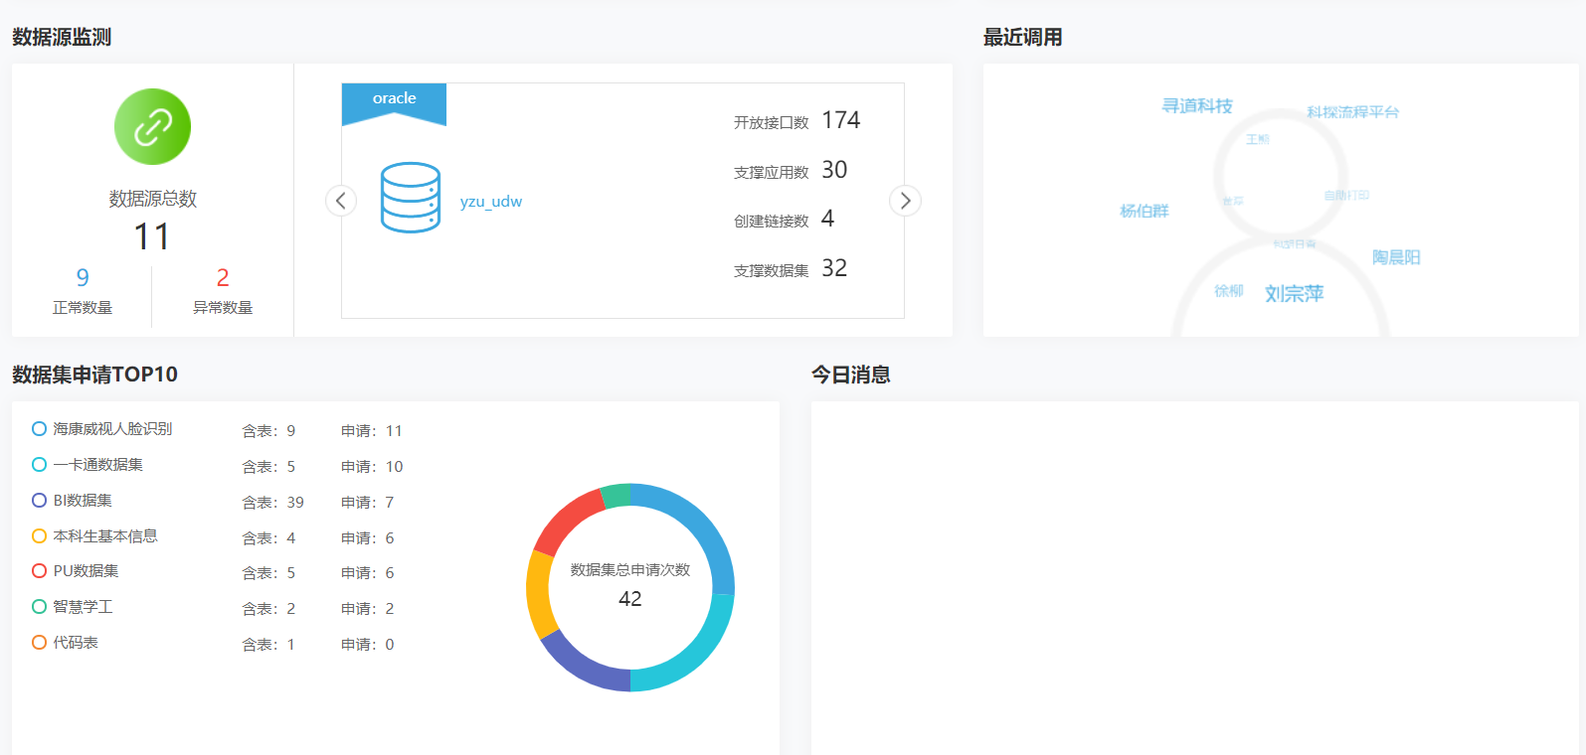Click the total data source count 11

tap(152, 236)
